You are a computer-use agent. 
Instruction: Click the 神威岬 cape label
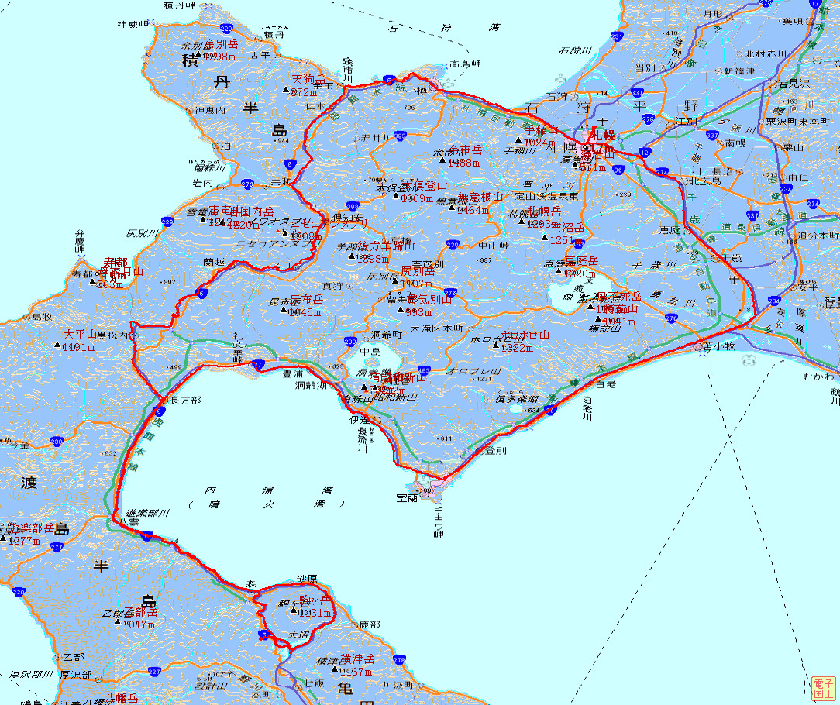click(x=133, y=24)
